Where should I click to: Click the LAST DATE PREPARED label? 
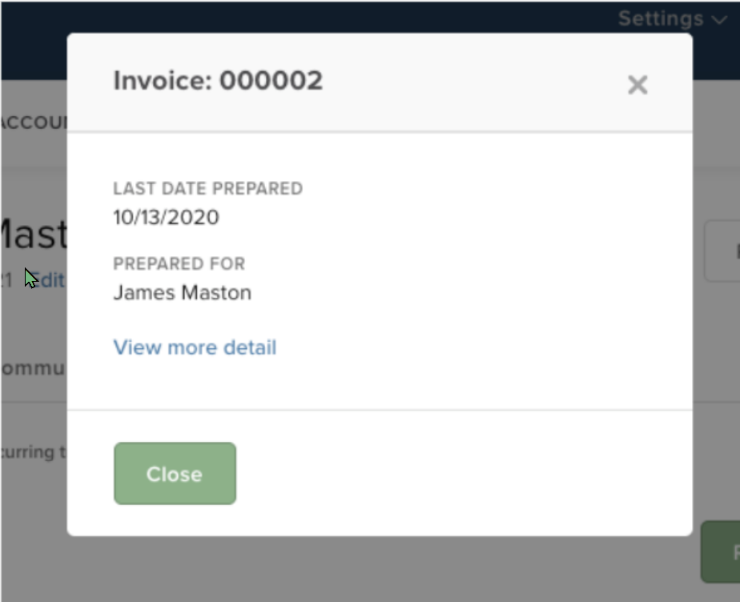pos(208,189)
